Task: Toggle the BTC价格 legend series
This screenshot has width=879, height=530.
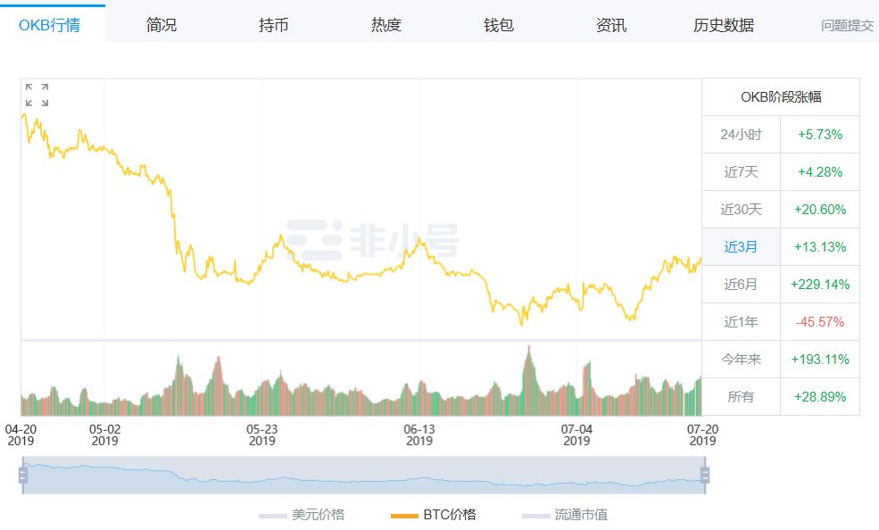Action: tap(434, 514)
